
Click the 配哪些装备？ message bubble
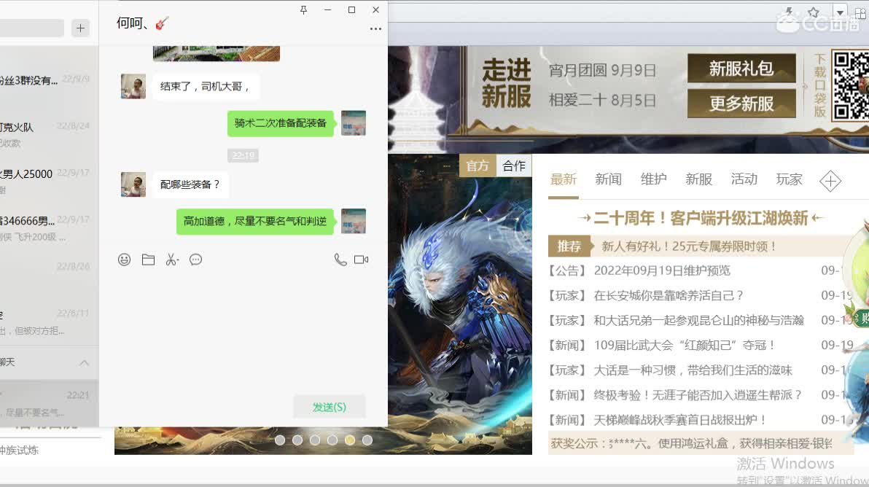pos(190,184)
